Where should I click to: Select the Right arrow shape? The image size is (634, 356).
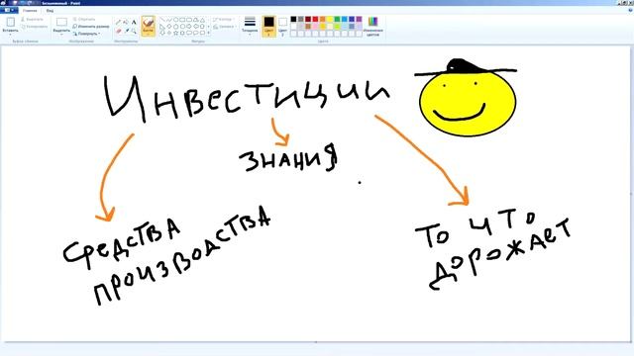189,27
